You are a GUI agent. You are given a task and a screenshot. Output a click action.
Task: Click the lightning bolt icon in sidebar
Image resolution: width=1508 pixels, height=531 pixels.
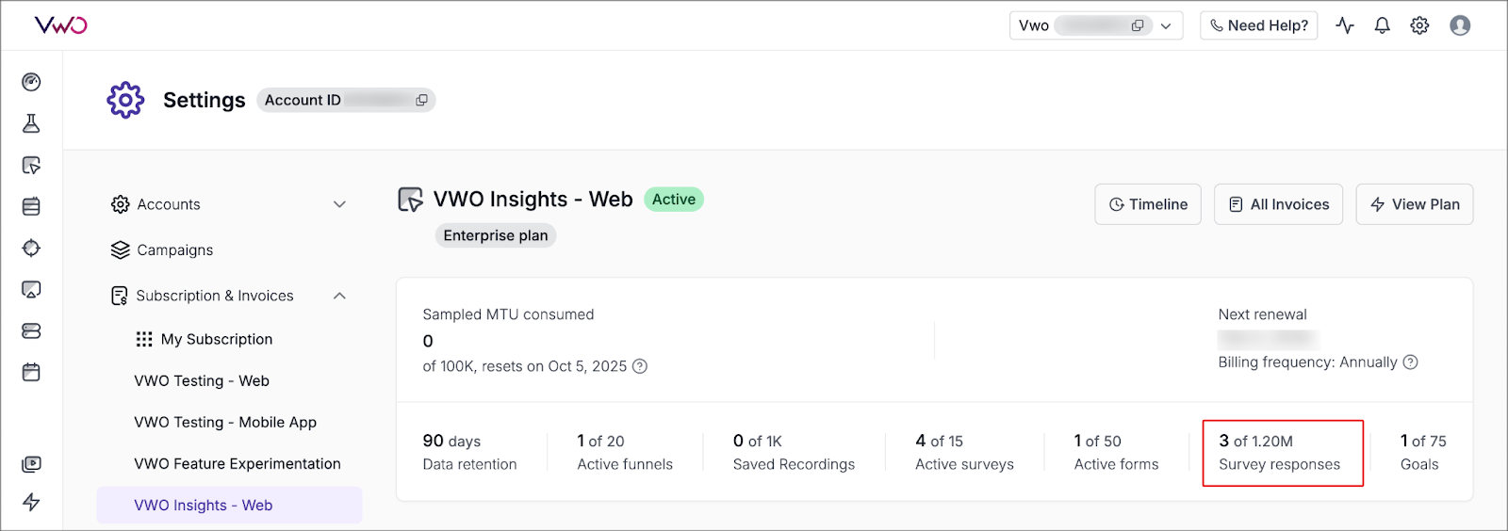point(31,502)
